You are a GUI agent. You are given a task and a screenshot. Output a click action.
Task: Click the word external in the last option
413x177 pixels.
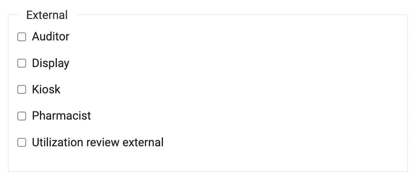(x=143, y=142)
